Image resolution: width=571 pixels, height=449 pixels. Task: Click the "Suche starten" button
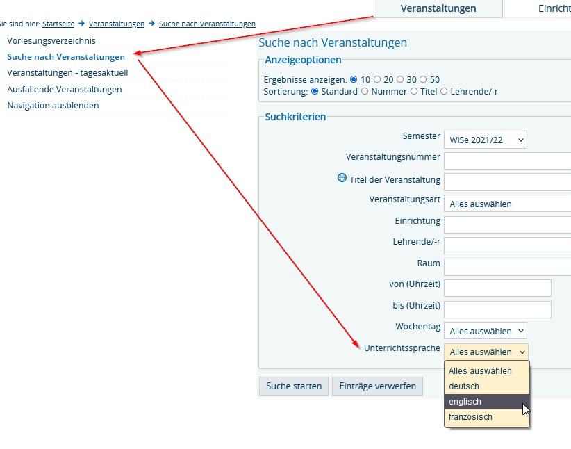[293, 386]
